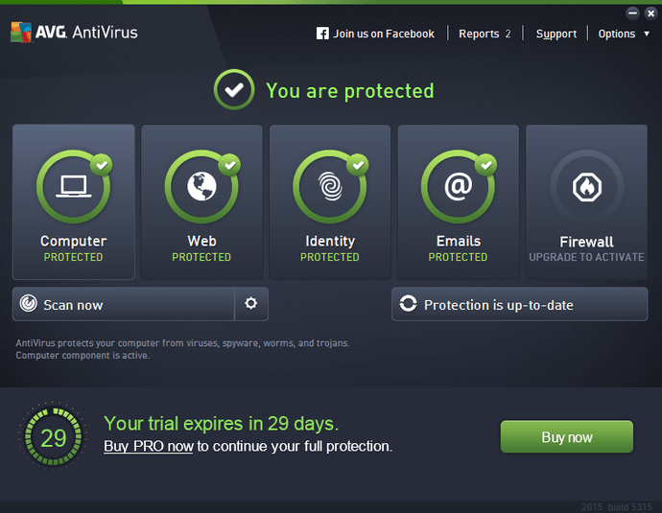662x513 pixels.
Task: Start a scan with Scan now
Action: point(123,304)
